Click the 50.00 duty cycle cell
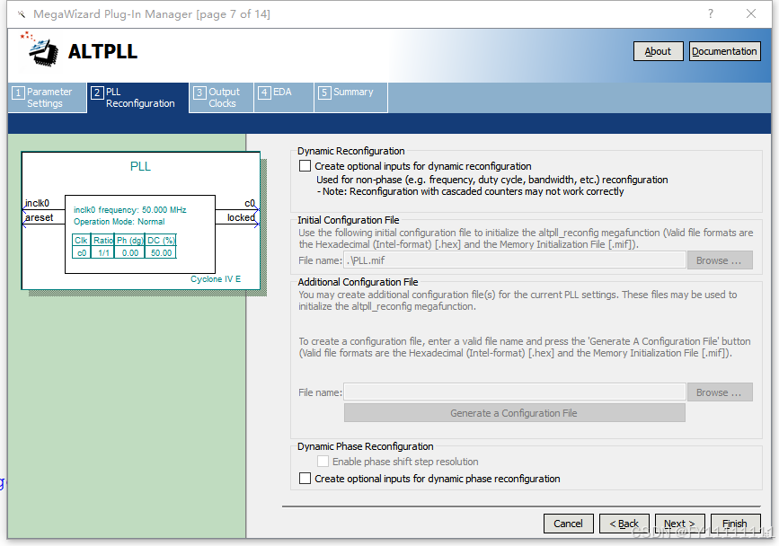This screenshot has height=546, width=779. (161, 252)
